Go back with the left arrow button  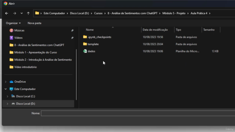tap(7, 13)
